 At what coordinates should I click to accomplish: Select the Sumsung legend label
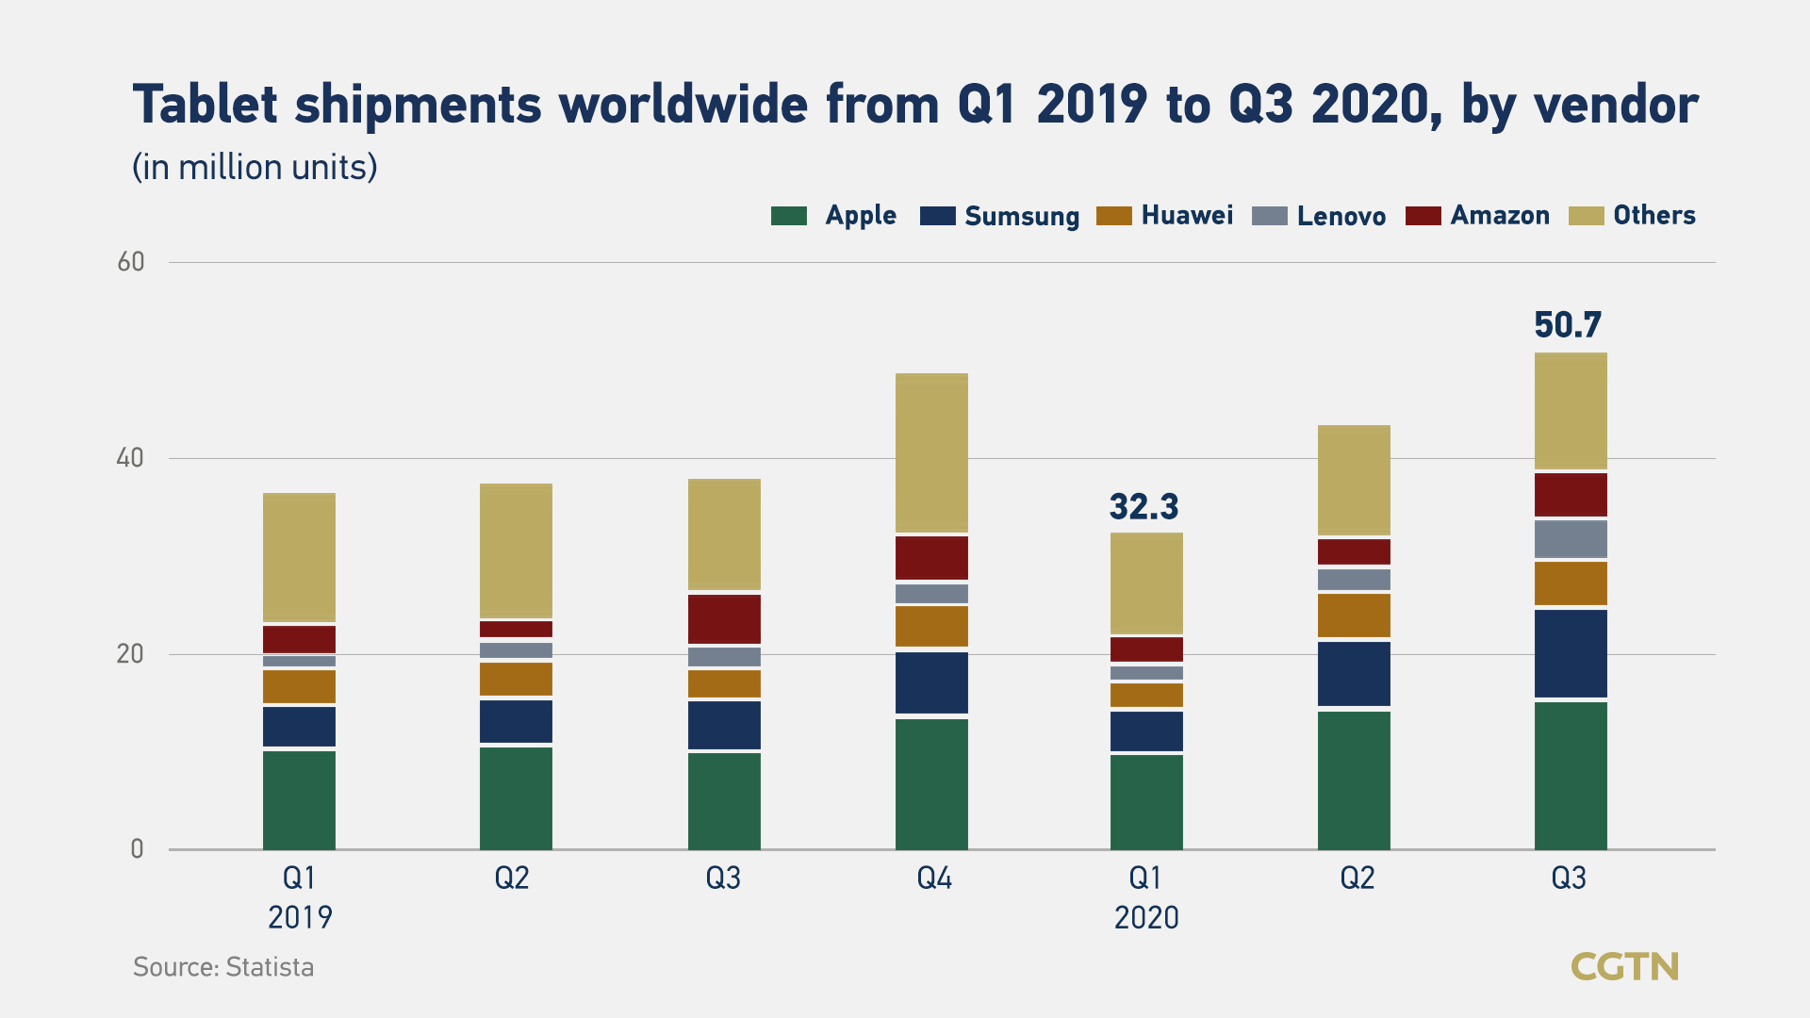[x=1022, y=217]
